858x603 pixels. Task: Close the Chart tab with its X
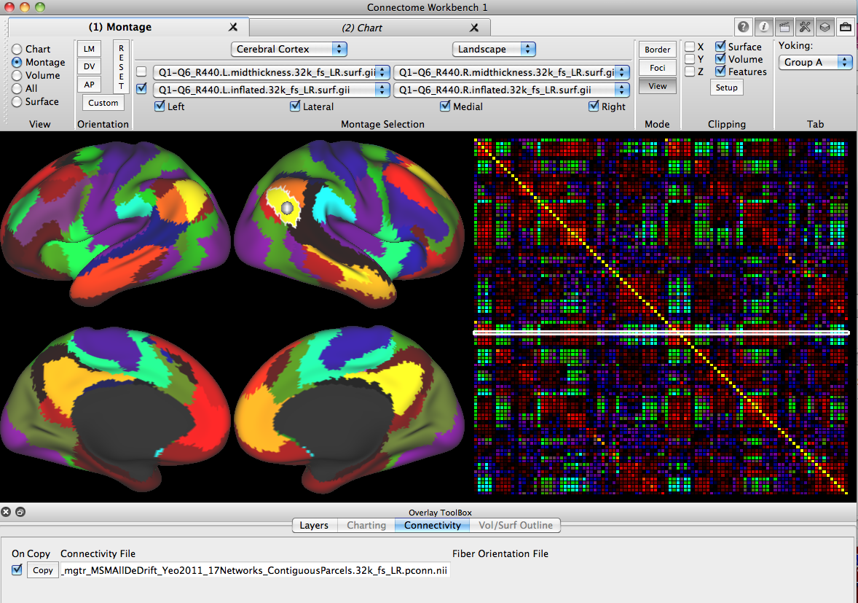(x=474, y=28)
